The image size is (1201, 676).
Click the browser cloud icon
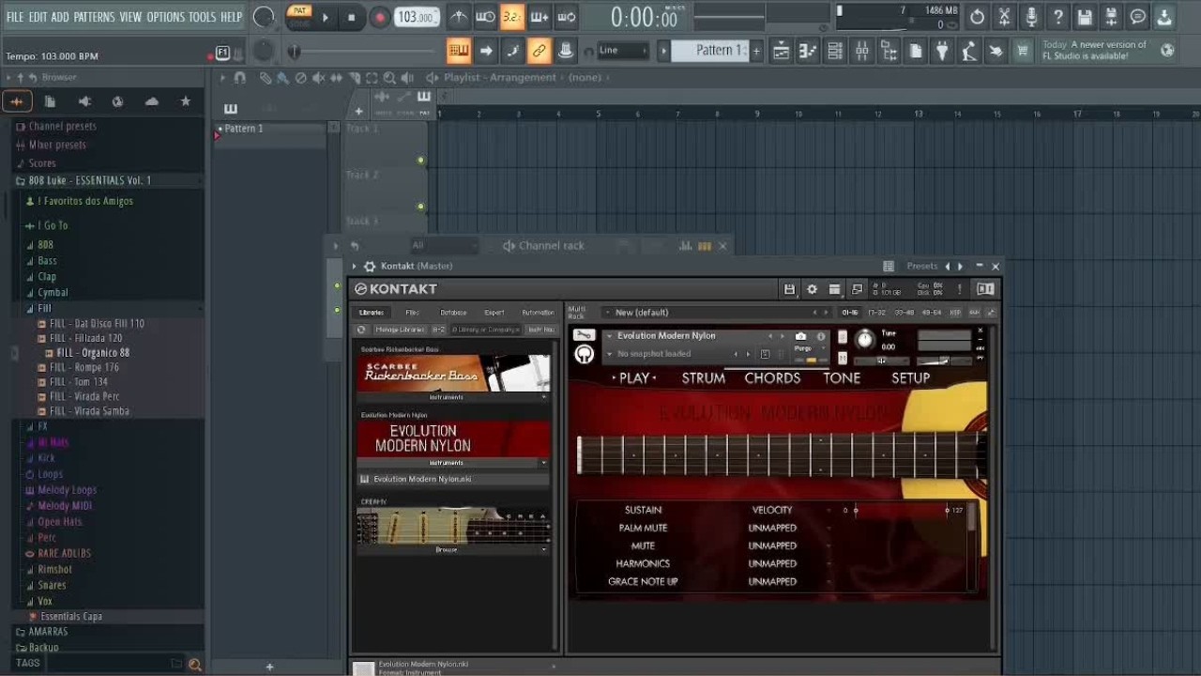tap(151, 101)
